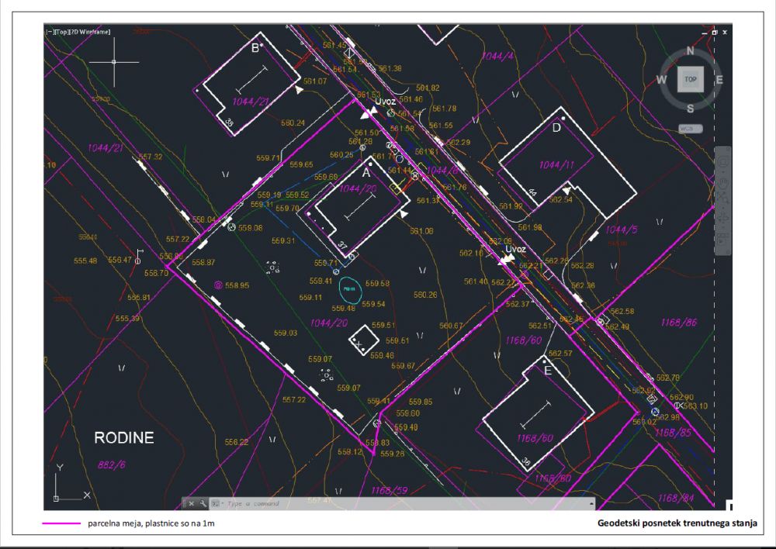The image size is (776, 549).
Task: Click the TOP face of the ViewCube
Action: point(690,79)
